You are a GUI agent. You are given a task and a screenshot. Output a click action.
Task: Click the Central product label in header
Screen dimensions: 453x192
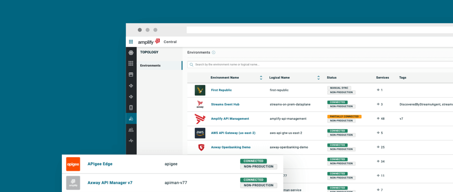[x=170, y=42]
